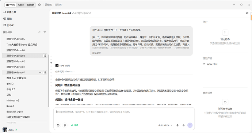Open the Auto Mode dropdown
This screenshot has height=133, width=252.
click(165, 125)
